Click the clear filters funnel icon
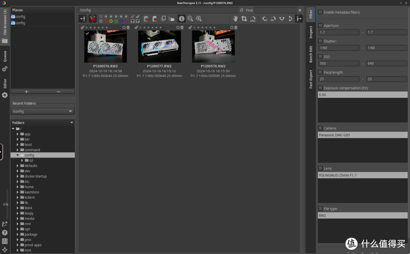This screenshot has height=254, width=410. point(93,19)
